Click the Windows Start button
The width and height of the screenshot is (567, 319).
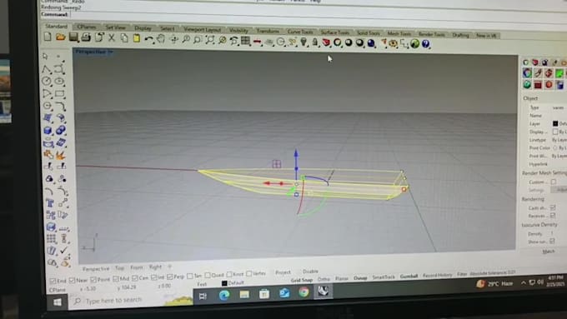click(x=58, y=302)
